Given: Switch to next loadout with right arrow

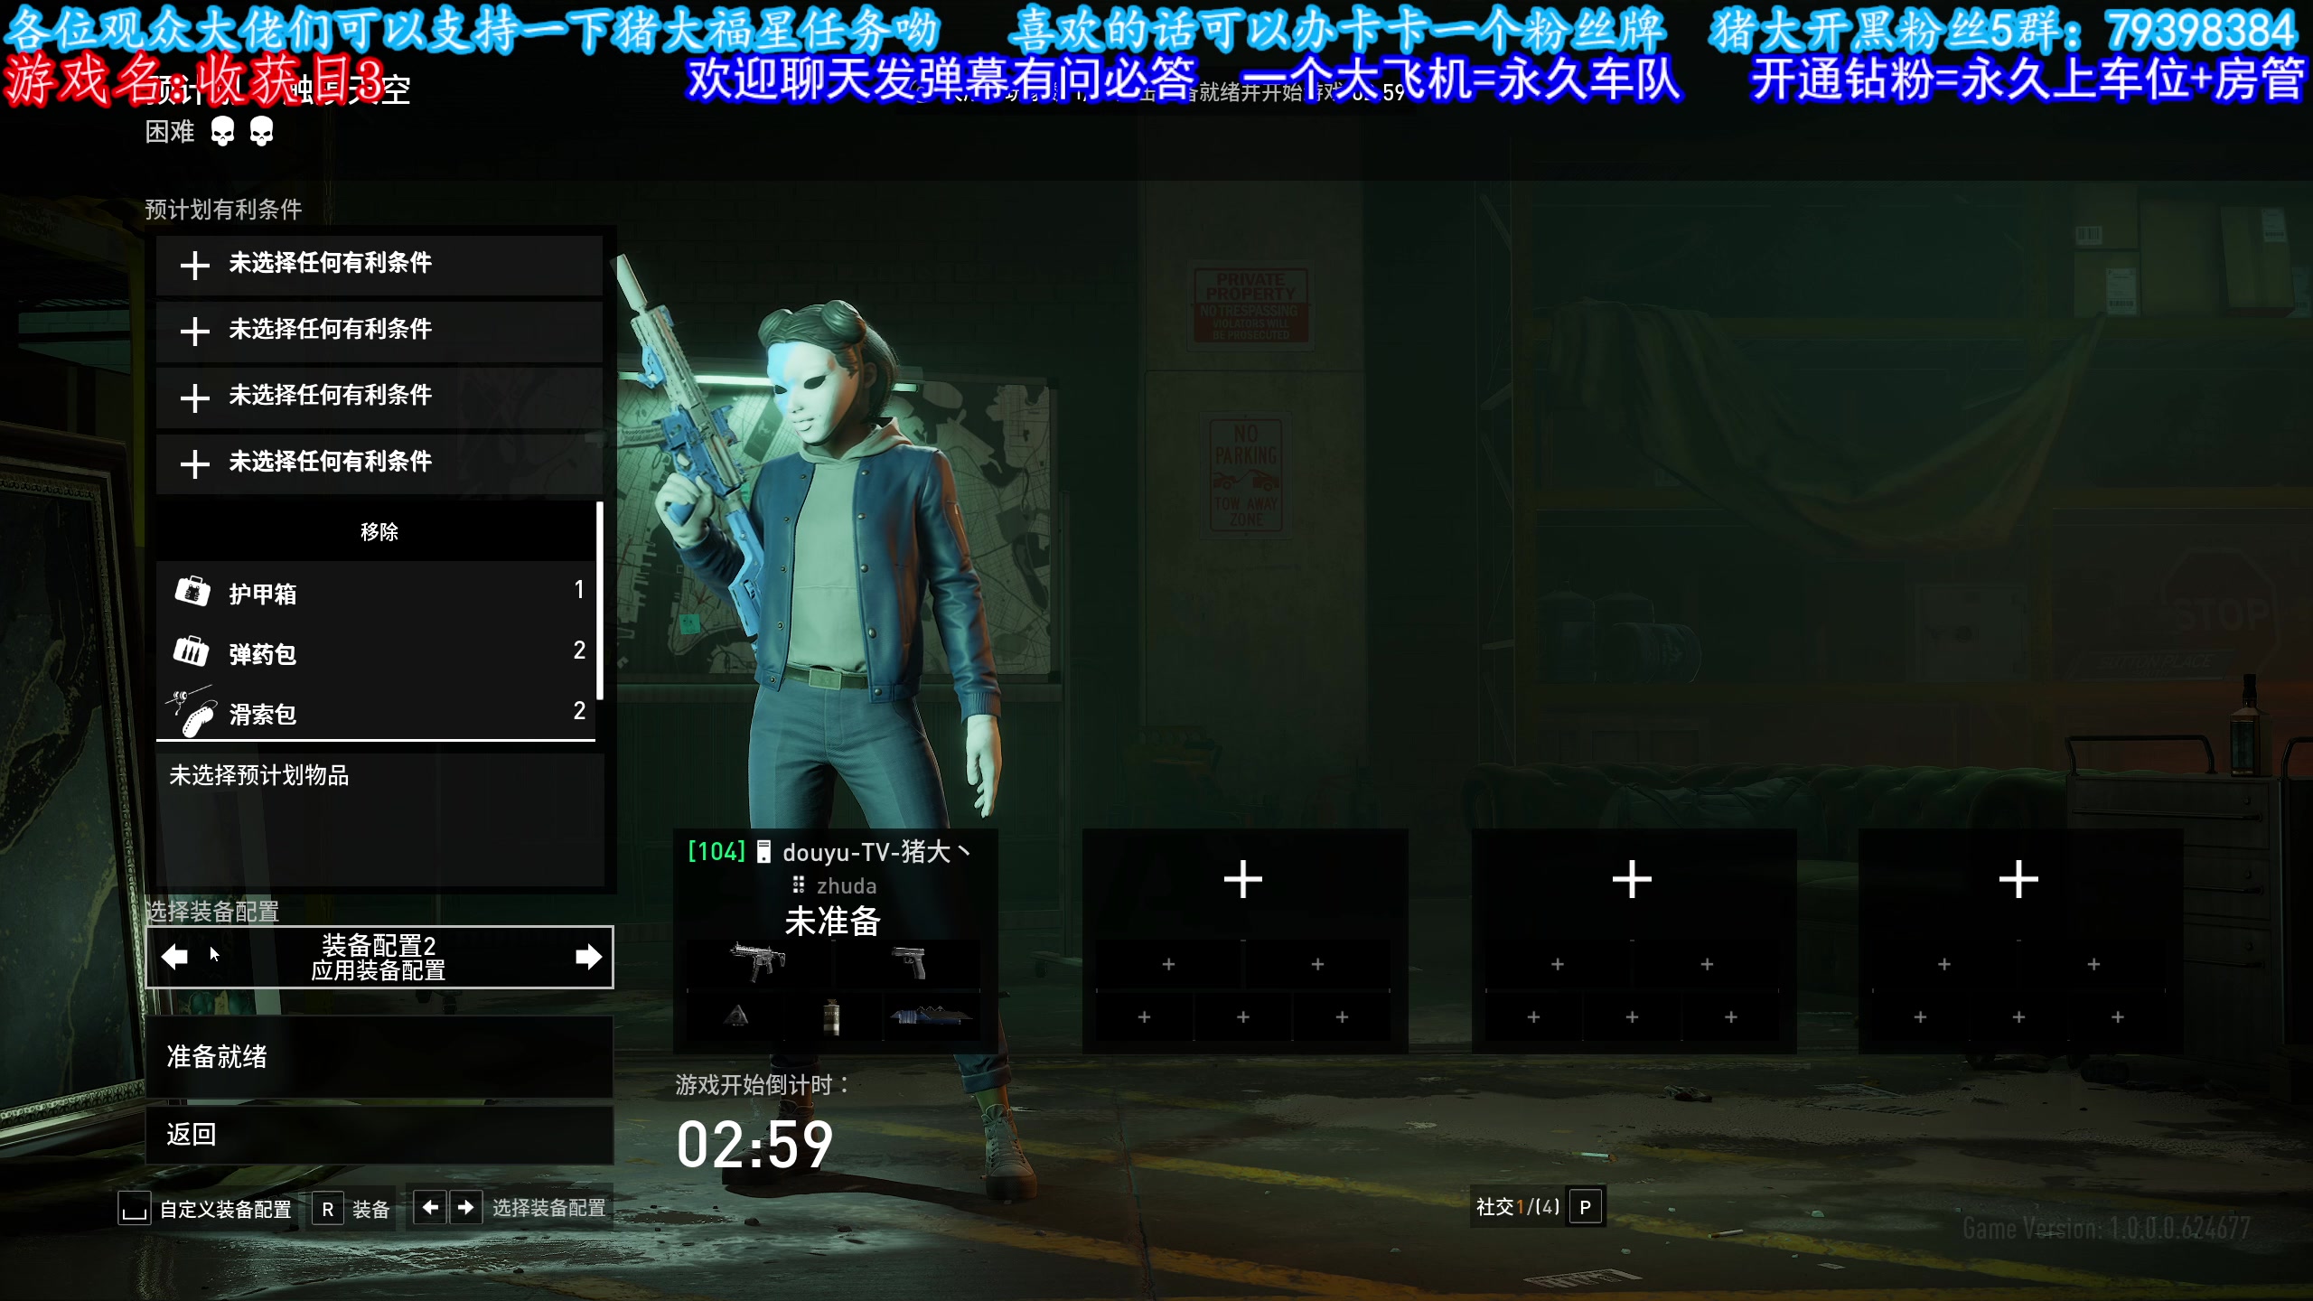Looking at the screenshot, I should [x=588, y=956].
